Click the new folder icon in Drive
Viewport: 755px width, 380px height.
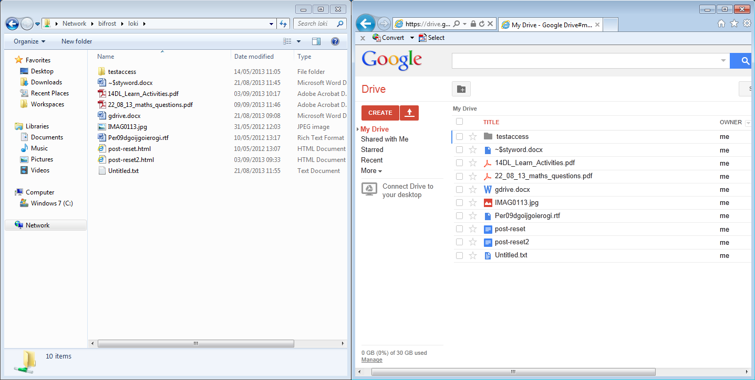point(461,89)
